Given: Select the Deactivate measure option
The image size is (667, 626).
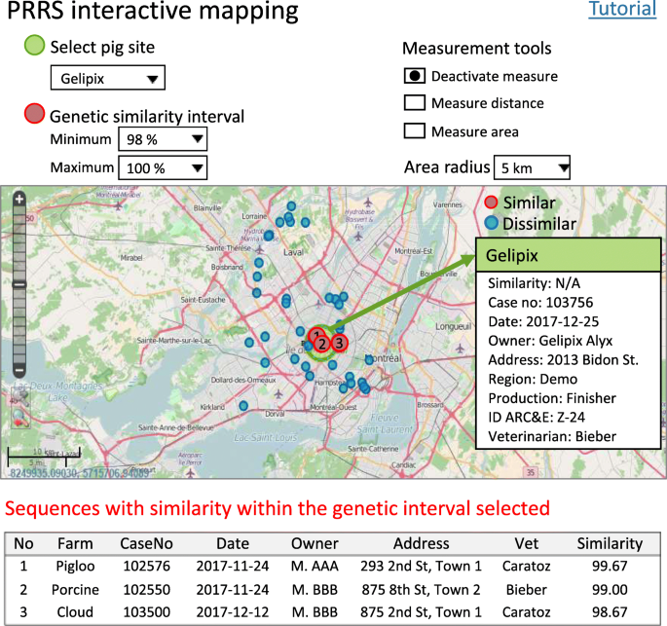Looking at the screenshot, I should (416, 76).
